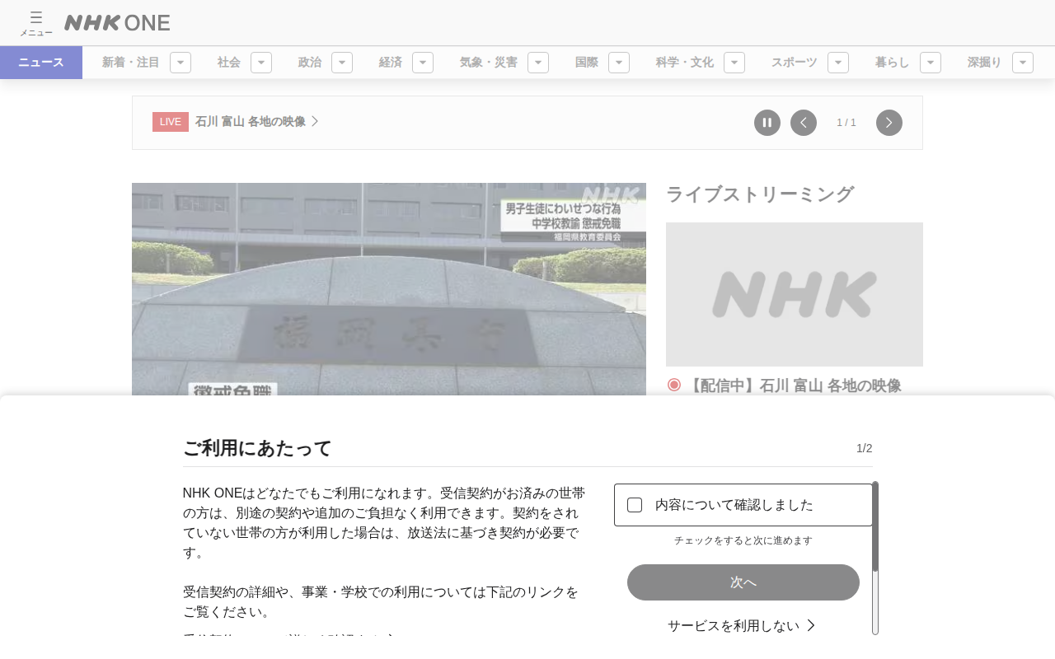
Task: Open the NHK live streaming thumbnail
Action: [795, 294]
